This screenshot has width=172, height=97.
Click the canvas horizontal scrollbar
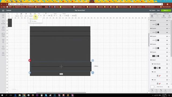[x=61, y=93]
